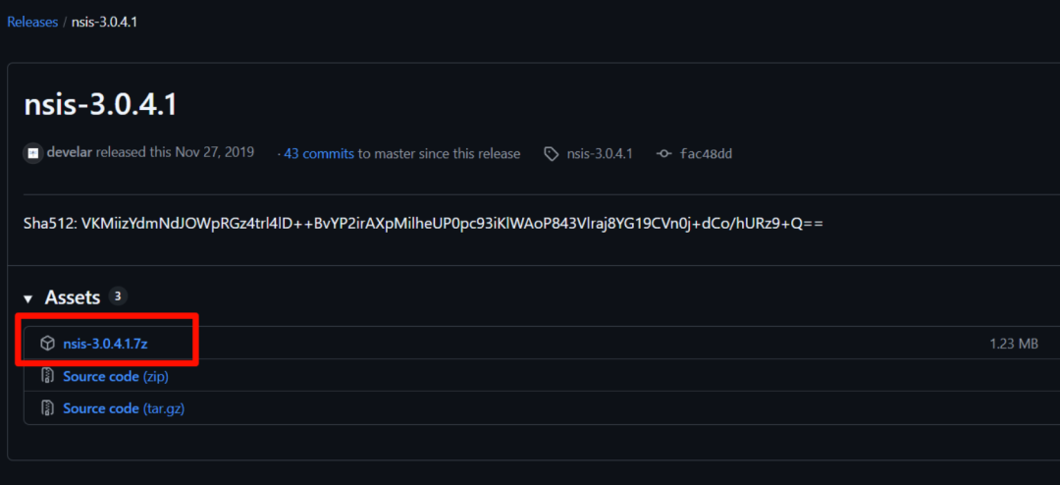The image size is (1060, 485).
Task: Click the Assets count badge showing 3
Action: [118, 296]
